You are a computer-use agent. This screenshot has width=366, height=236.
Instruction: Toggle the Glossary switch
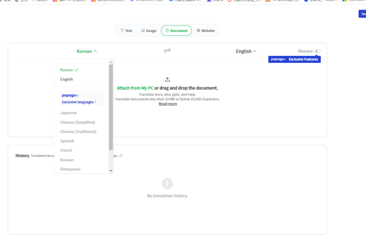pos(318,51)
